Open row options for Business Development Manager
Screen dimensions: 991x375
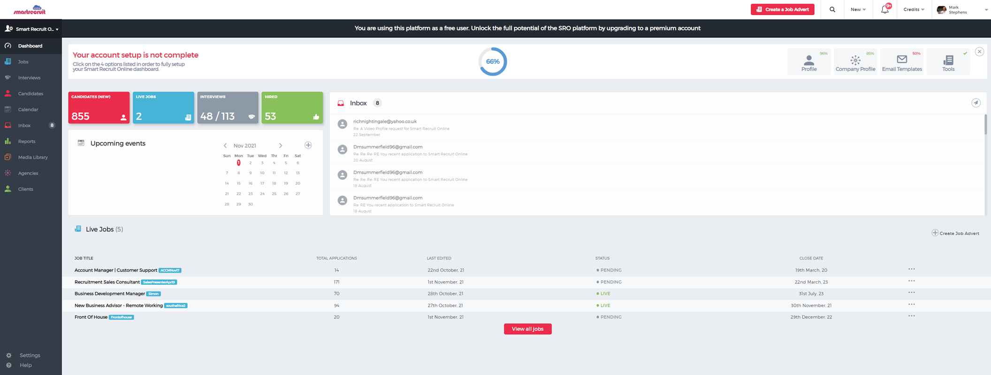pos(911,293)
